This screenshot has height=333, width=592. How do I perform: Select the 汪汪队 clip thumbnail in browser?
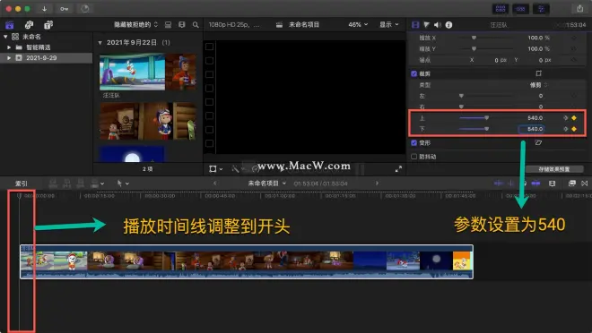[x=148, y=72]
